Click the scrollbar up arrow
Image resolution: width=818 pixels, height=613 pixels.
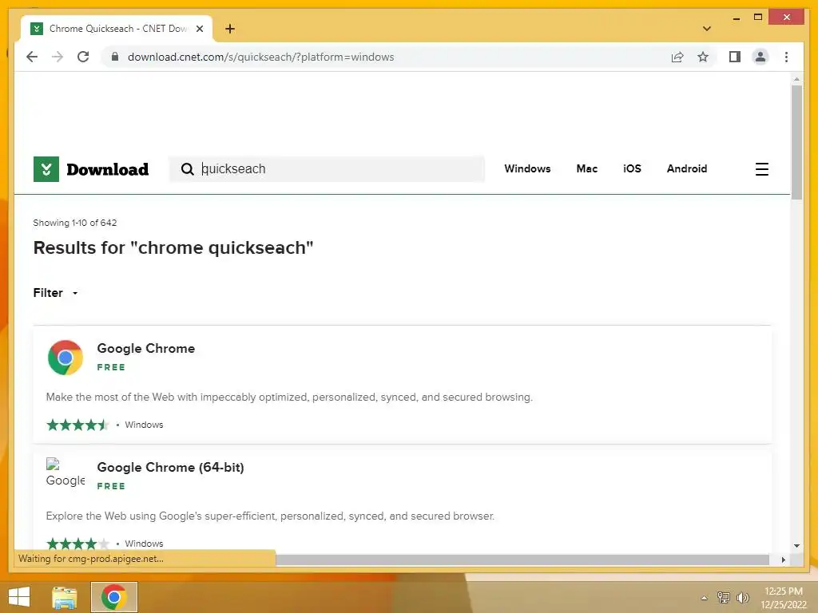click(x=796, y=79)
